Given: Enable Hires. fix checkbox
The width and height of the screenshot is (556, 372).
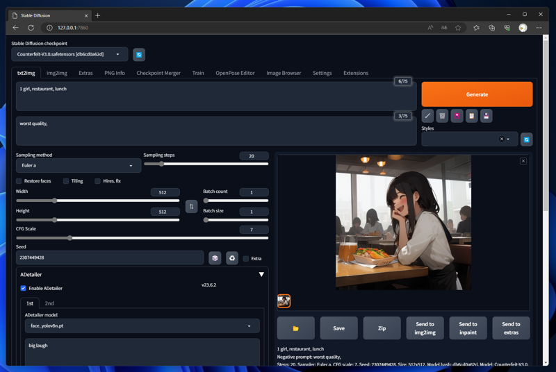Looking at the screenshot, I should tap(97, 181).
